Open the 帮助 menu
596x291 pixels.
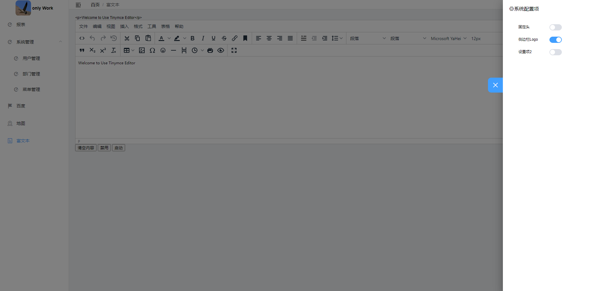pos(179,26)
